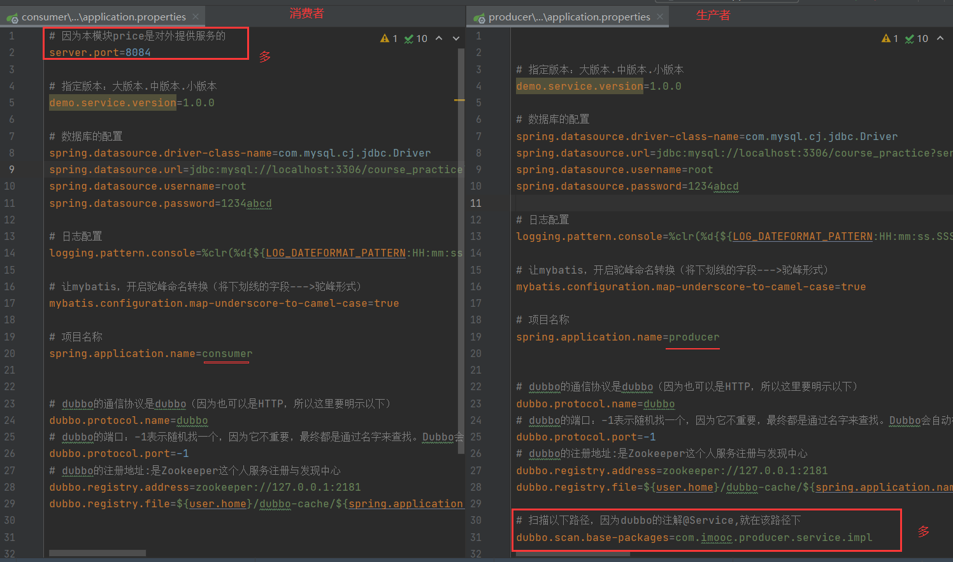Close the consumer application.properties tab
This screenshot has height=562, width=953.
196,17
